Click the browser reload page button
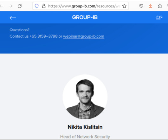This screenshot has height=140, width=168. [20, 6]
